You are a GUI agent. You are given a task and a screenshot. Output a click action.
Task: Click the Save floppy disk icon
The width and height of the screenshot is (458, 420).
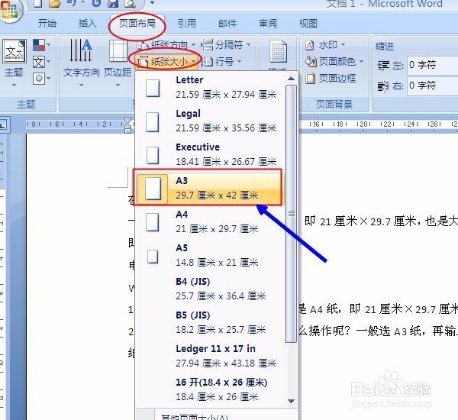(113, 4)
